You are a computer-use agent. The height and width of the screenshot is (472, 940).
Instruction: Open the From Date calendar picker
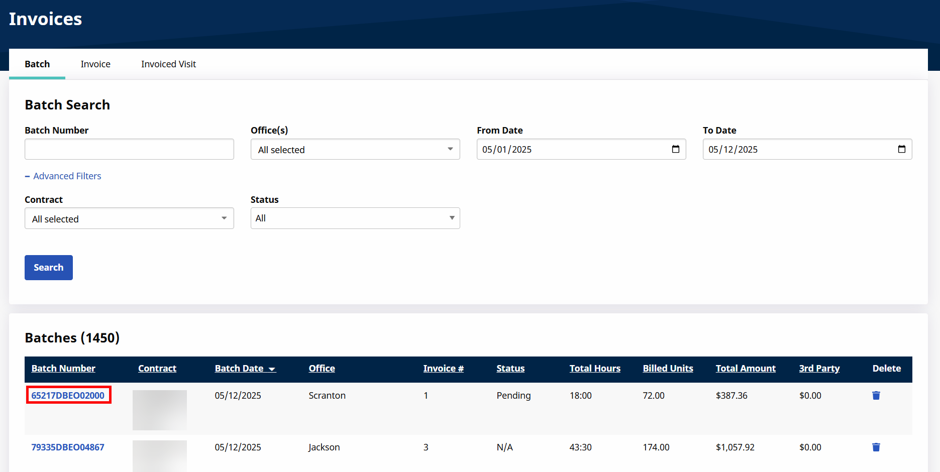[675, 149]
